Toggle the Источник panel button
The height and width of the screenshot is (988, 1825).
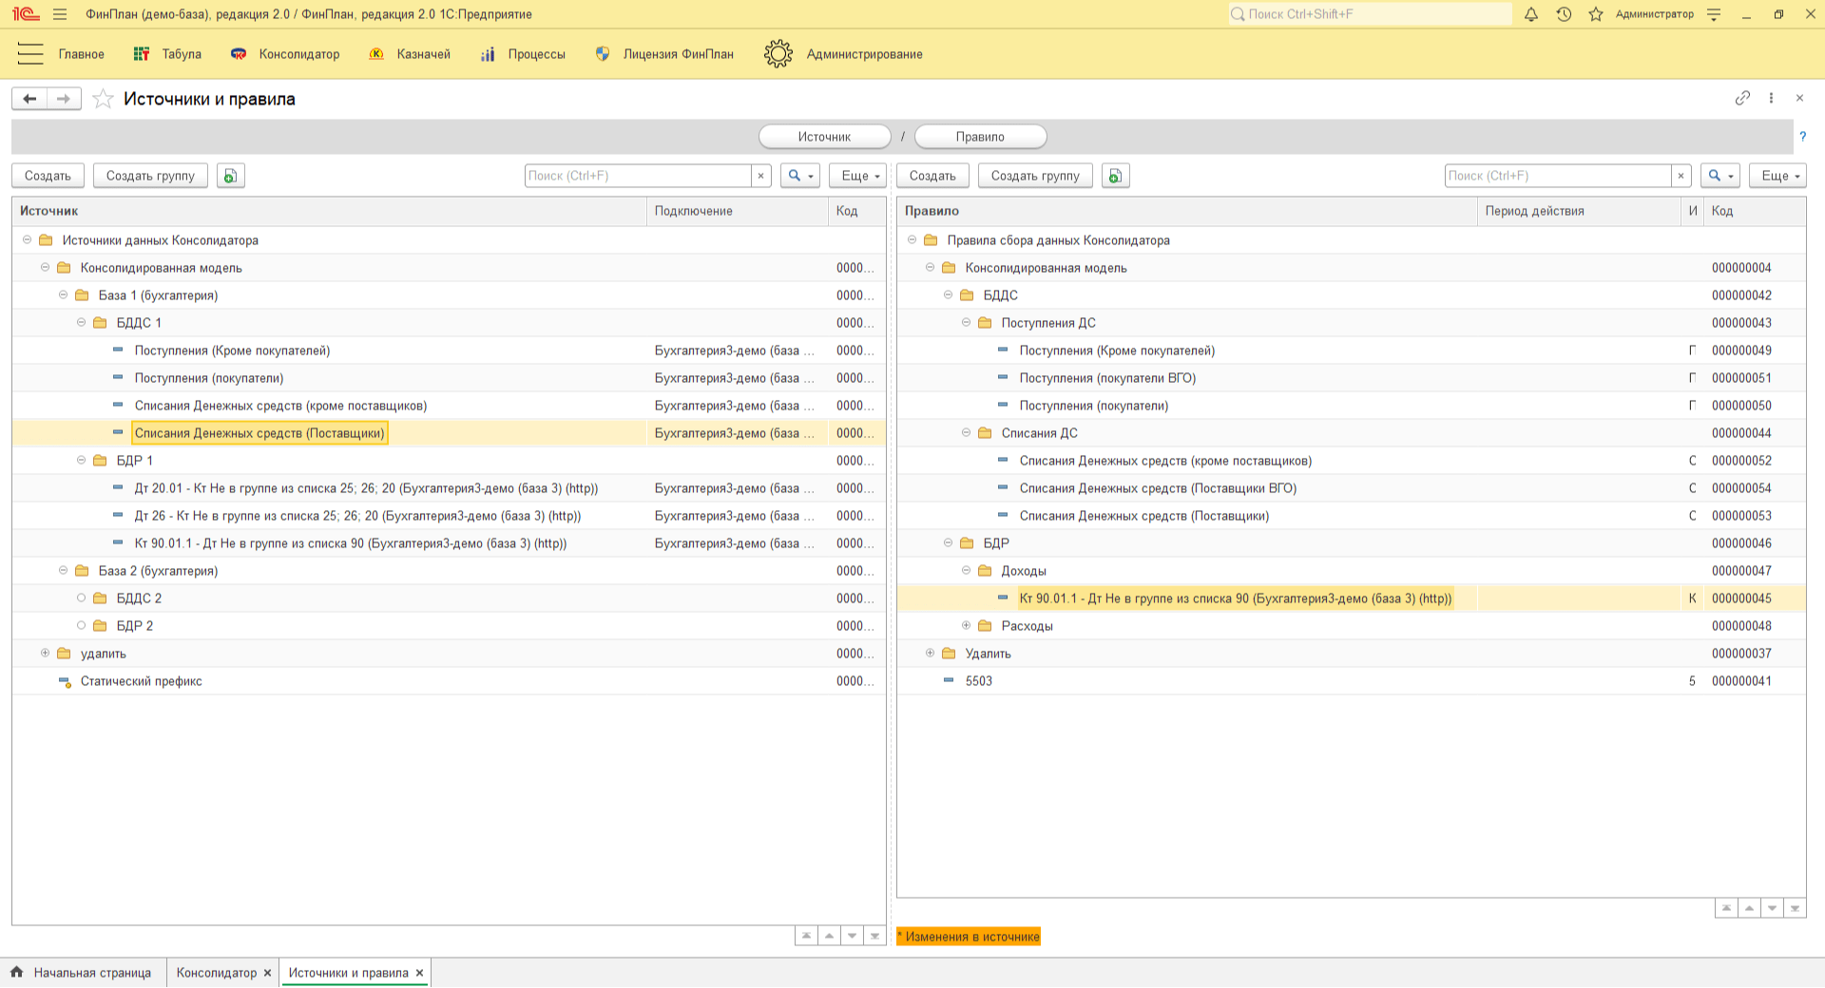tap(825, 137)
